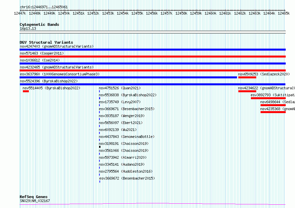Open nsv1036612 (Coe2014) variant label
Image resolution: width=295 pixels, height=208 pixels.
[40, 60]
